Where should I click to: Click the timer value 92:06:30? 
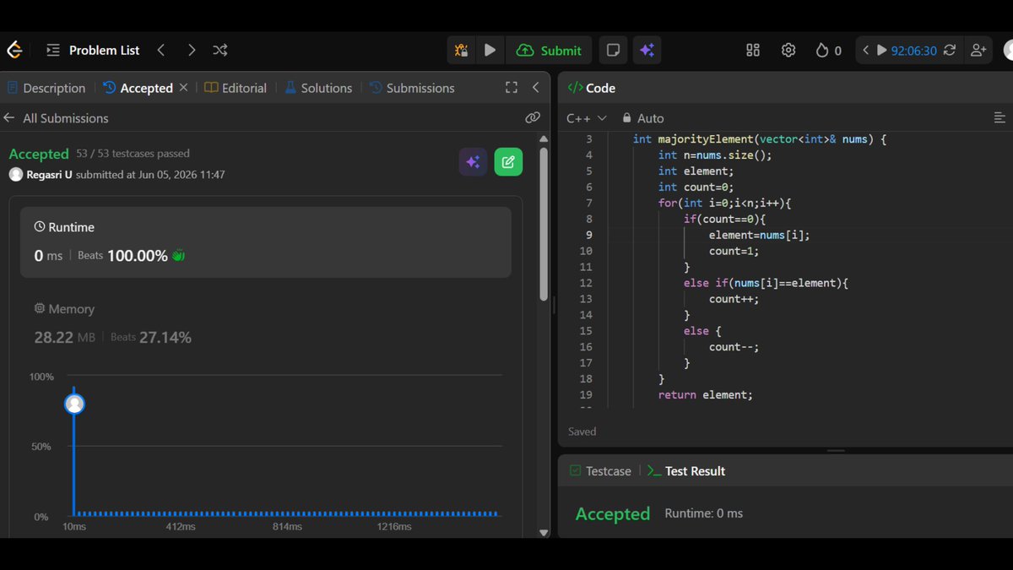click(x=914, y=51)
